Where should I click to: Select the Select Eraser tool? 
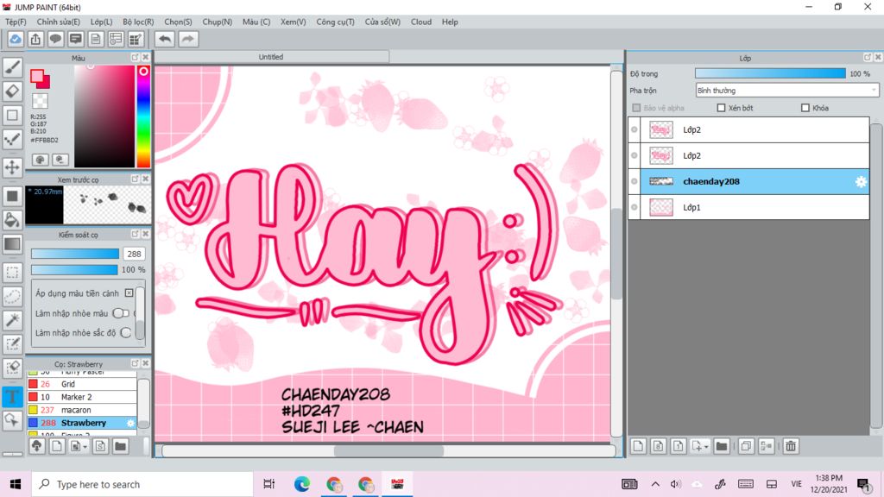tap(12, 368)
